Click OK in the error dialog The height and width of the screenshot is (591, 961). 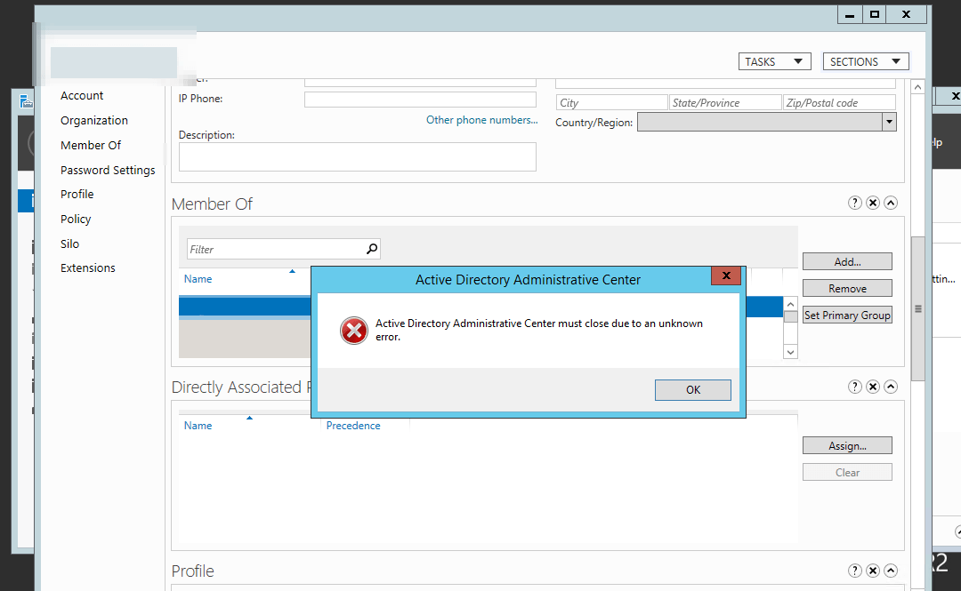tap(692, 390)
